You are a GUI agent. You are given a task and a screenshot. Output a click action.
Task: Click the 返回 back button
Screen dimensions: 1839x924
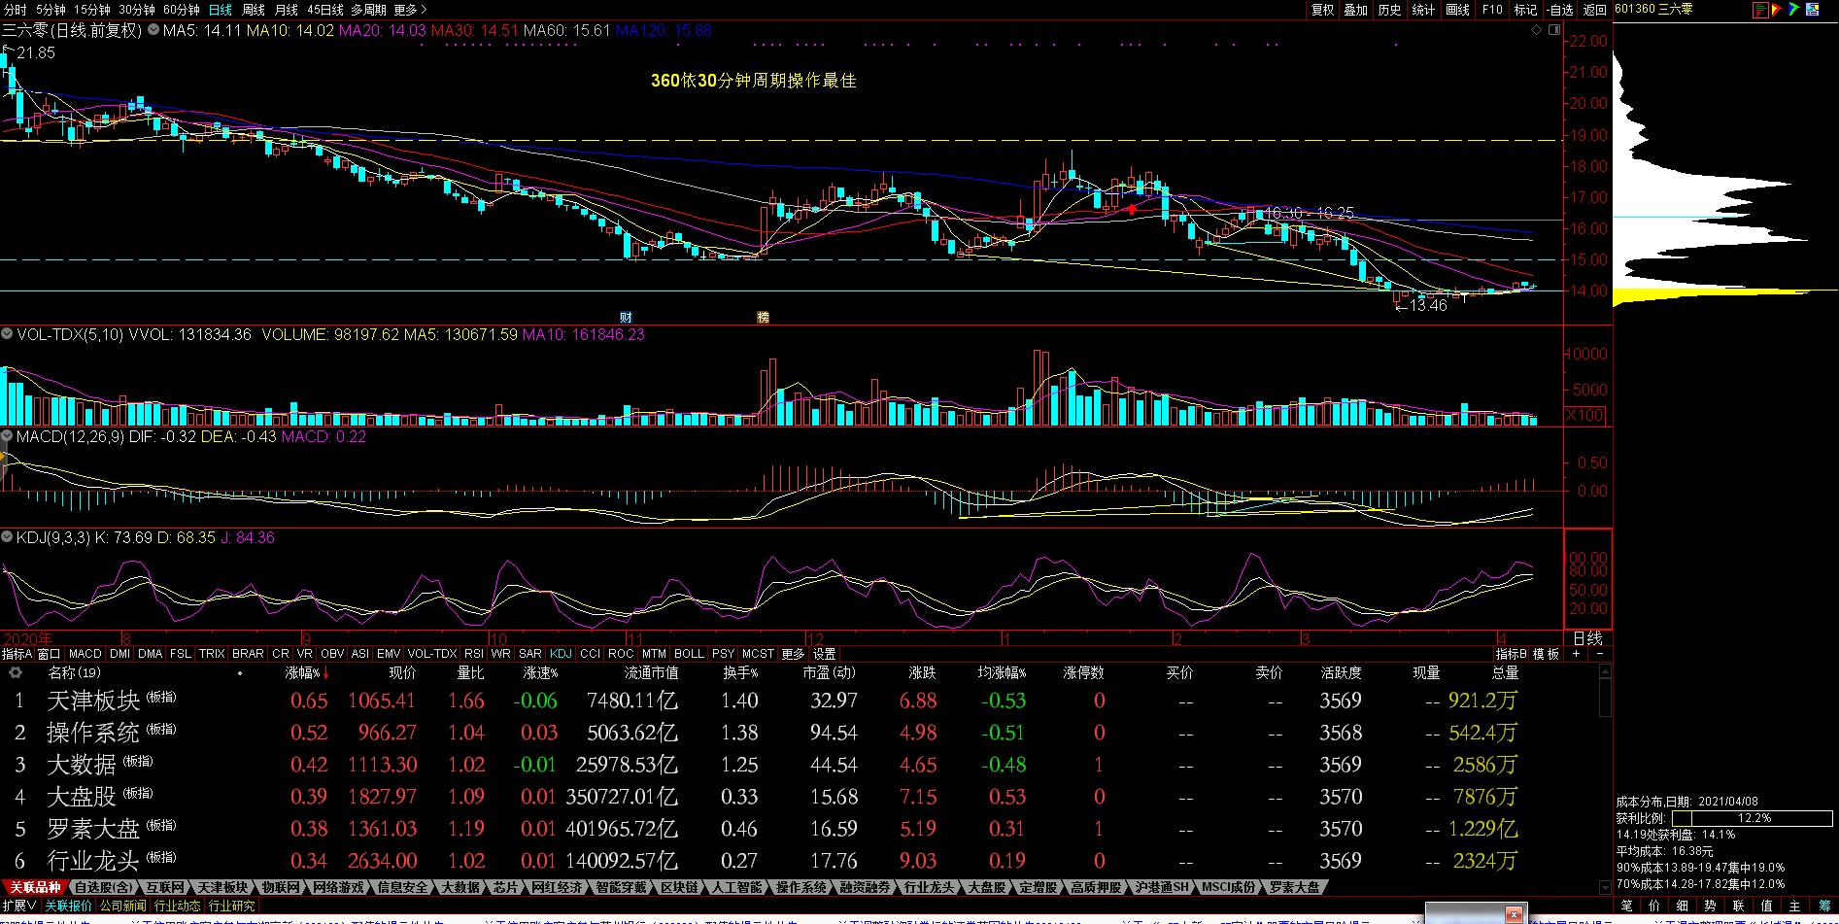click(x=1595, y=10)
